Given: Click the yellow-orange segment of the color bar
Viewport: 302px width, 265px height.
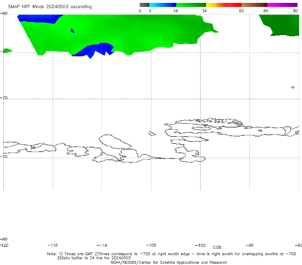Looking at the screenshot, I should click(x=217, y=5).
